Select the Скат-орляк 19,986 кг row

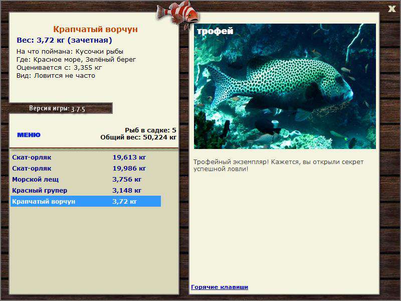click(x=86, y=168)
